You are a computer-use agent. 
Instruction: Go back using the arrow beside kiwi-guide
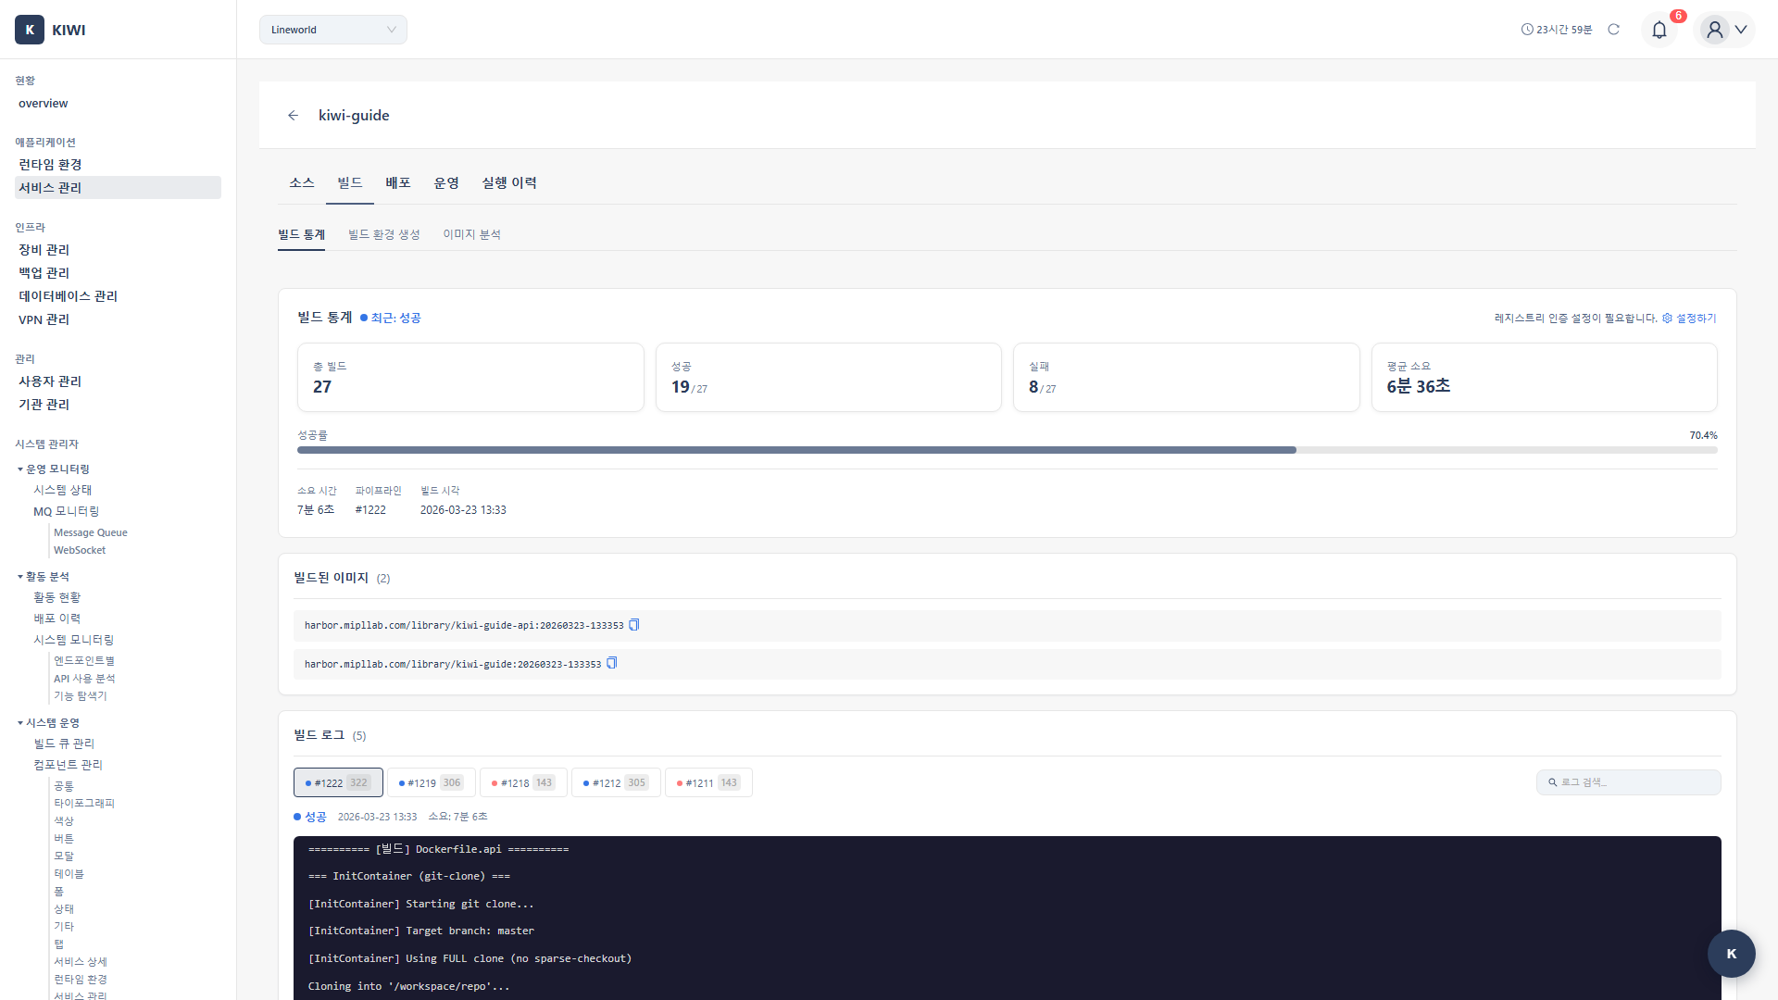pos(293,116)
